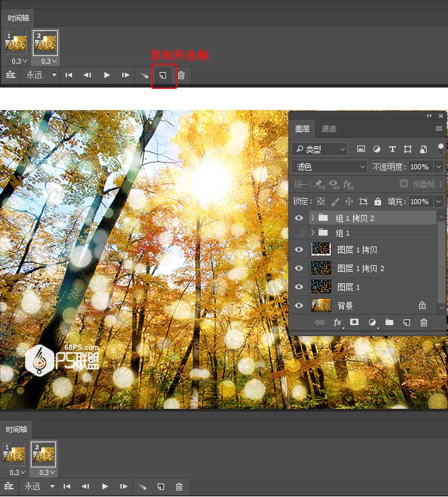This screenshot has height=497, width=448.
Task: Switch to the 图层 tab
Action: (303, 129)
